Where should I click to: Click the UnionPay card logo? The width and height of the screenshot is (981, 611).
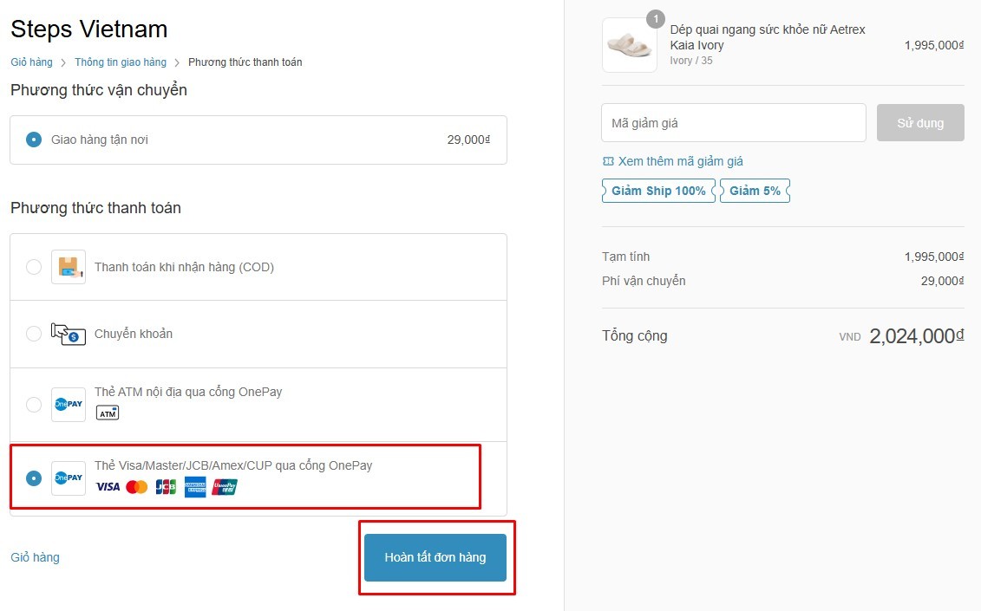coord(225,487)
